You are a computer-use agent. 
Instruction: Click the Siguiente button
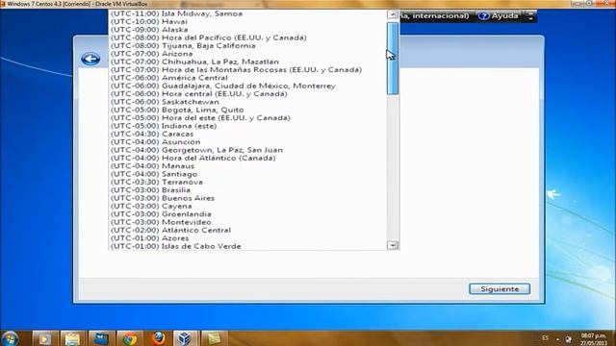tap(500, 289)
